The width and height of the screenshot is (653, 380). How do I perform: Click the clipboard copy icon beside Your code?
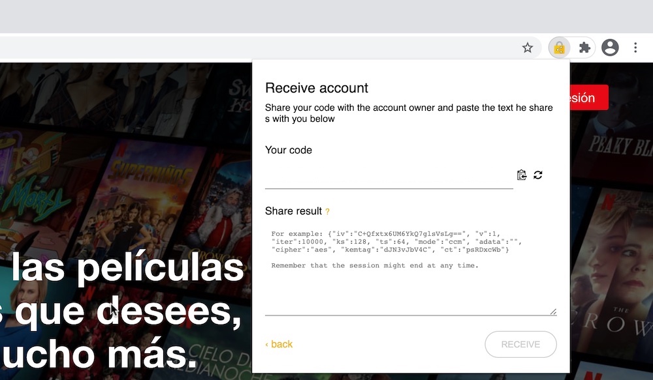point(521,175)
